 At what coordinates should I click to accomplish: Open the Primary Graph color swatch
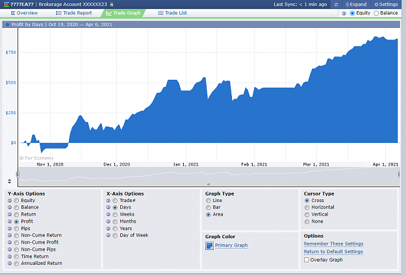click(209, 245)
